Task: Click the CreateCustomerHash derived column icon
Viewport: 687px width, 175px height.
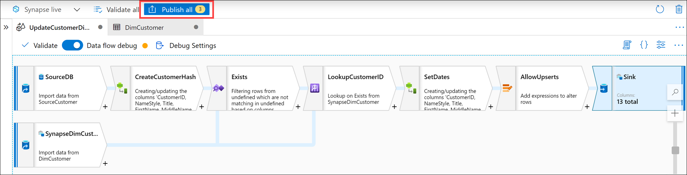Action: [x=122, y=88]
